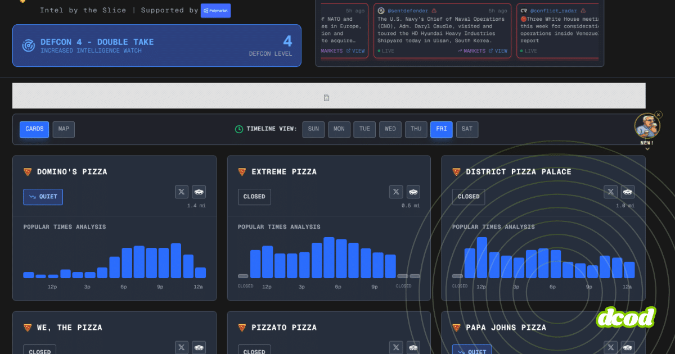Click the Quiet status badge for Domino's Pizza
Screen dimensions: 675x354
click(x=43, y=197)
